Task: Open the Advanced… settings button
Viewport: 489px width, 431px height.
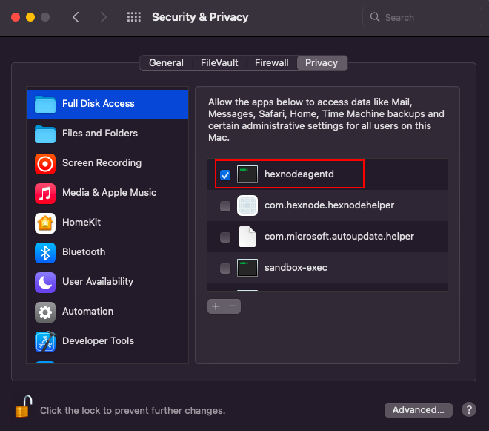Action: pos(418,409)
